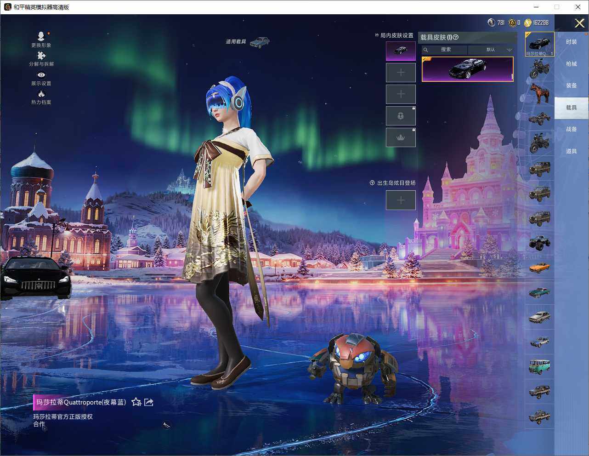This screenshot has width=589, height=456.
Task: Open help icon beside 载具皮肤 title
Action: pos(456,37)
